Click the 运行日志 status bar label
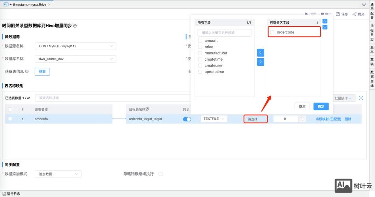Image resolution: width=375 pixels, height=197 pixels. tap(14, 194)
